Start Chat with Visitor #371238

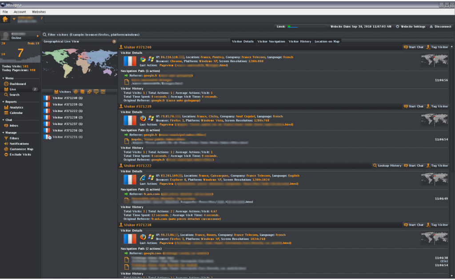[414, 225]
